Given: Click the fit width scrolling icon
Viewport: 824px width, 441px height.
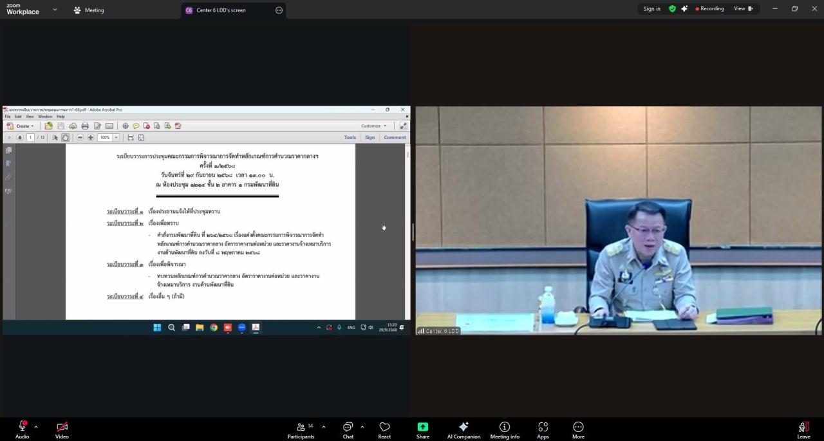Looking at the screenshot, I should [131, 137].
